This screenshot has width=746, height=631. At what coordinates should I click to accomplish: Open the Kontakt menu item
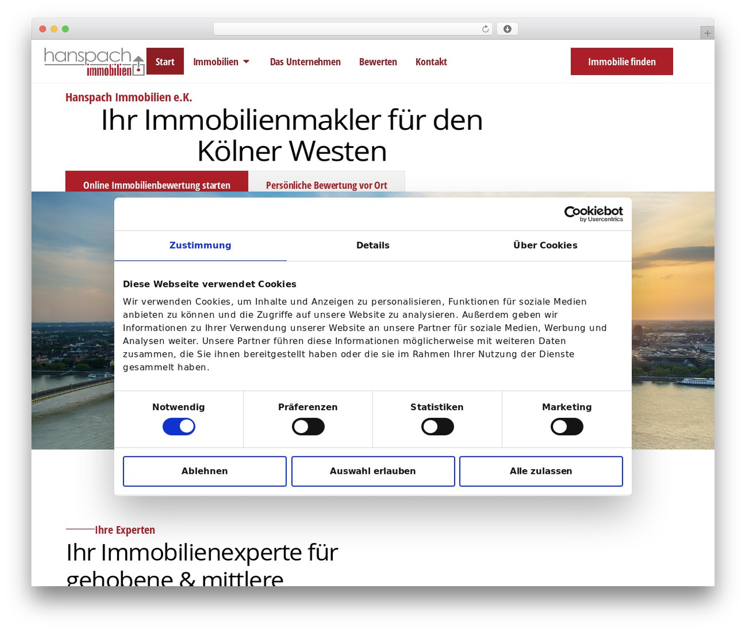click(x=431, y=62)
